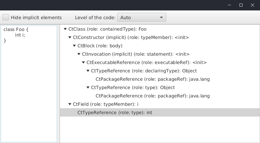Collapse the CtInvocation statement arrow
The height and width of the screenshot is (143, 260).
79,54
